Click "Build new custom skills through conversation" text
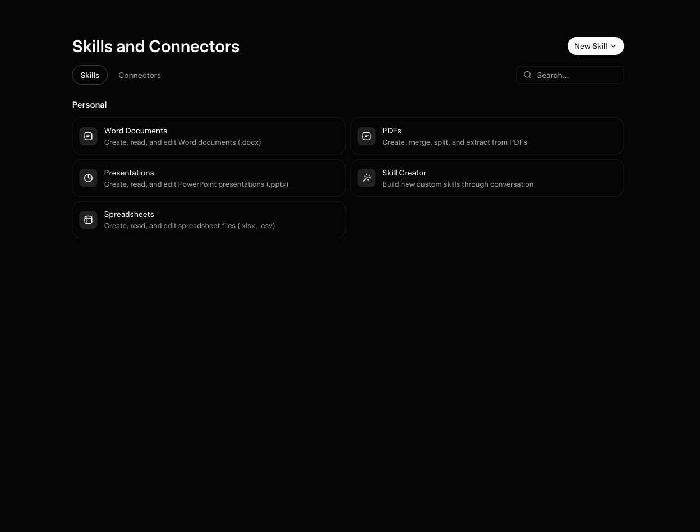 [x=458, y=184]
